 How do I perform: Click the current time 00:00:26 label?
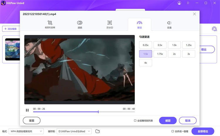(x=39, y=109)
